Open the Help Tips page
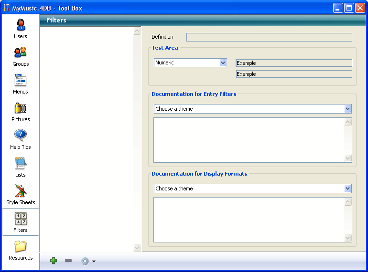 21,139
